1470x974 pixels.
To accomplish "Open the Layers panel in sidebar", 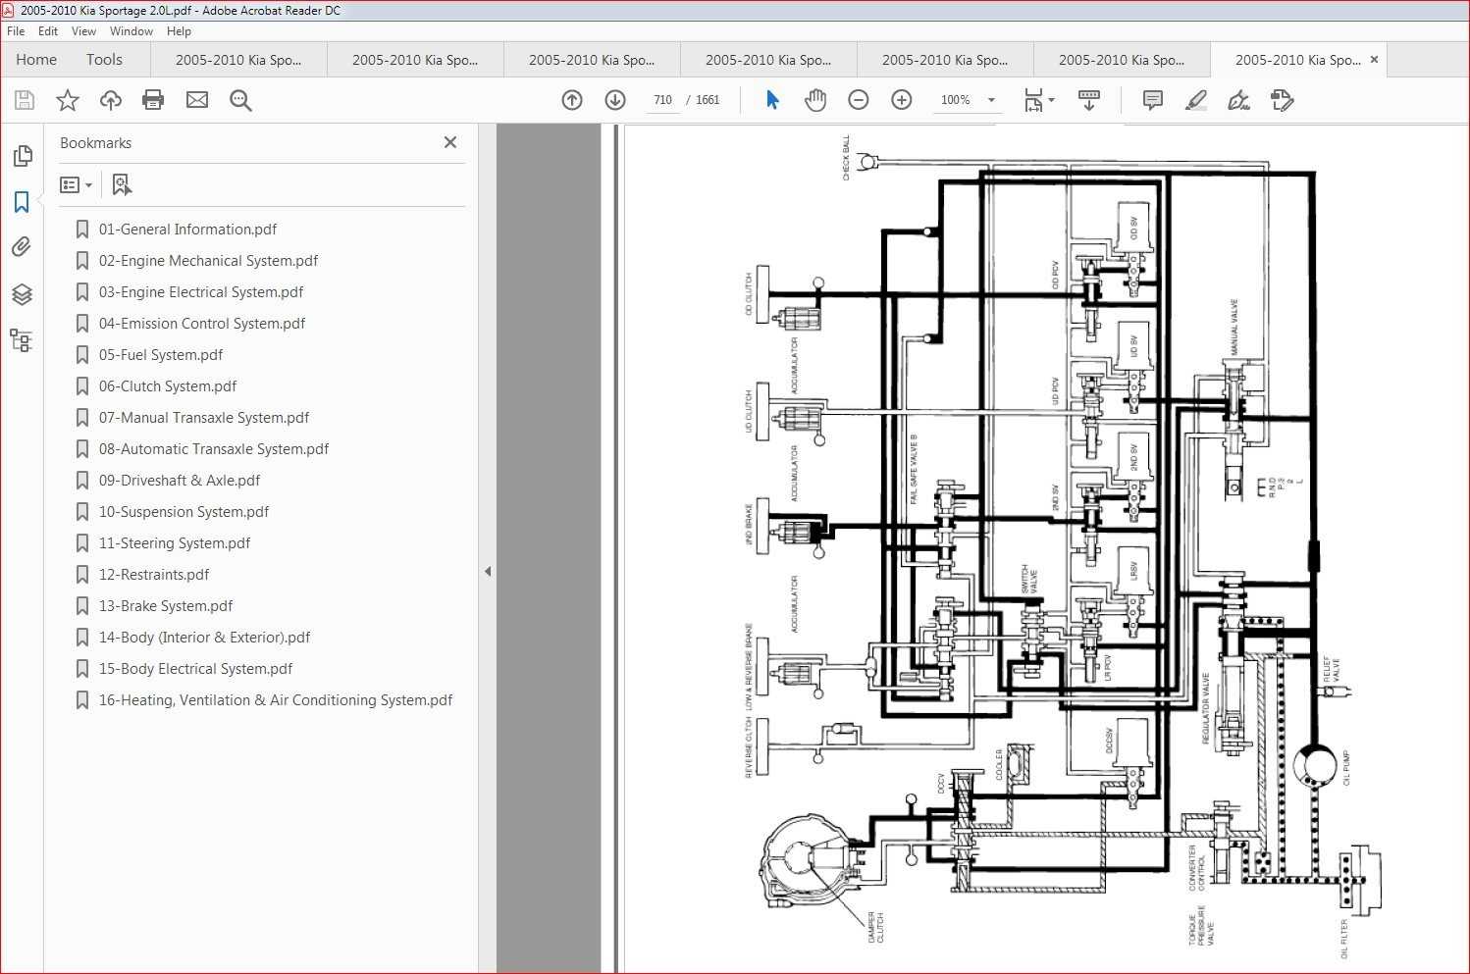I will tap(22, 294).
